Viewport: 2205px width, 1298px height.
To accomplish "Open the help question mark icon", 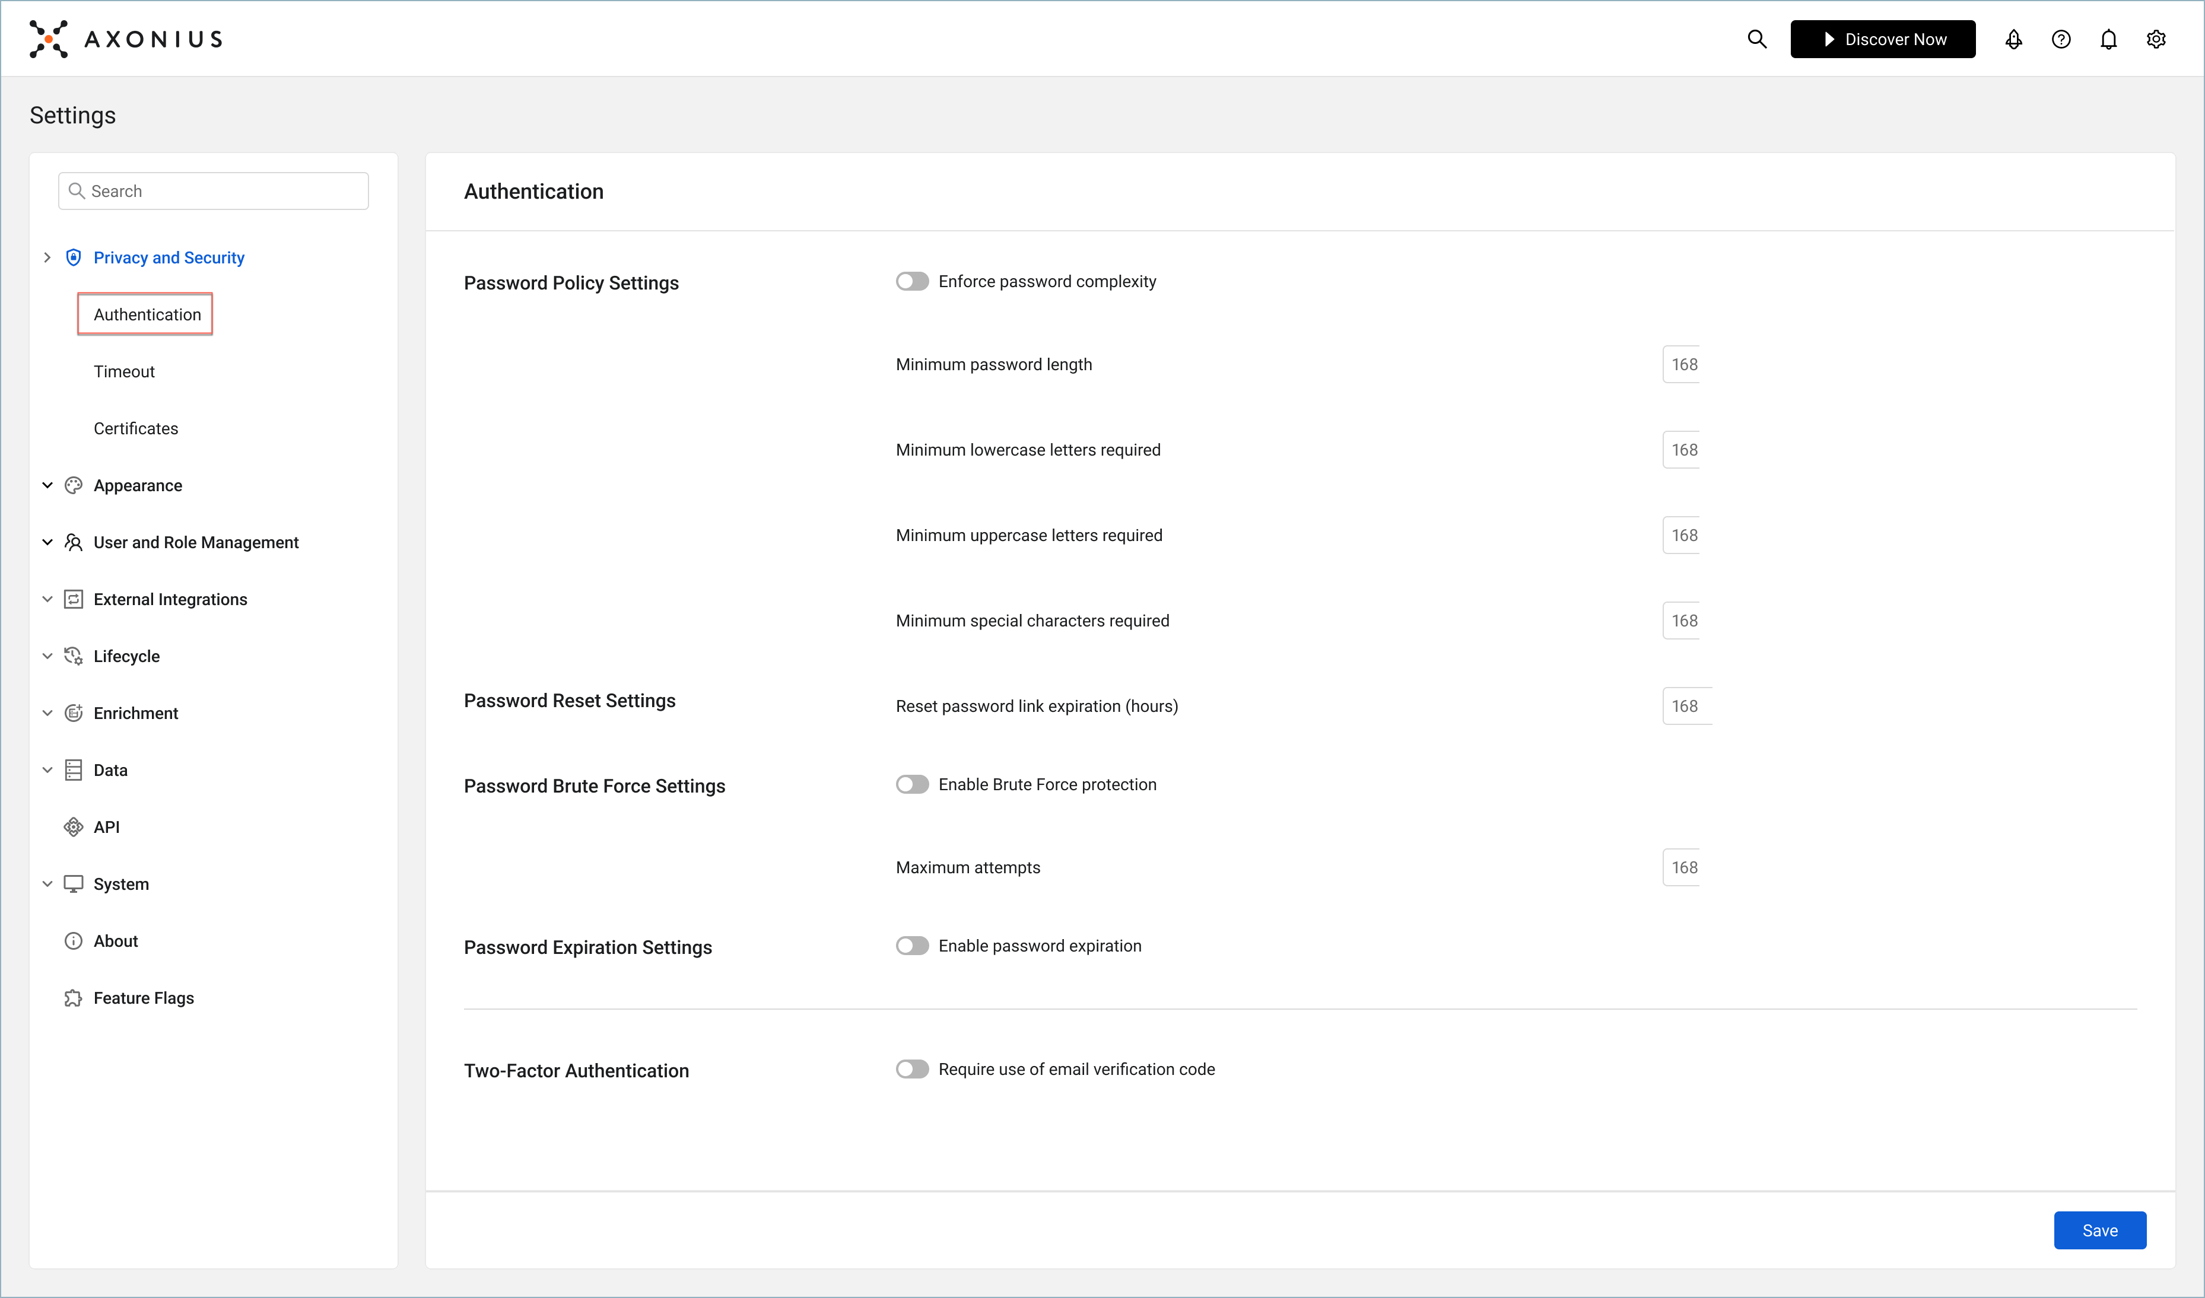I will click(x=2061, y=39).
